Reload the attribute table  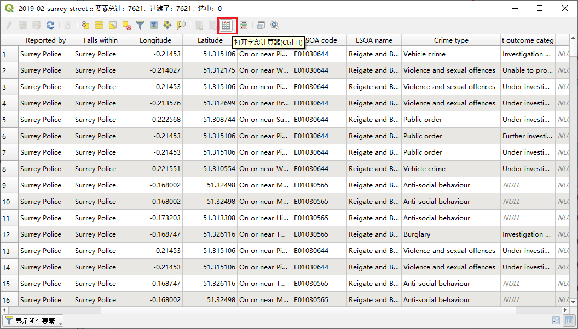(50, 25)
